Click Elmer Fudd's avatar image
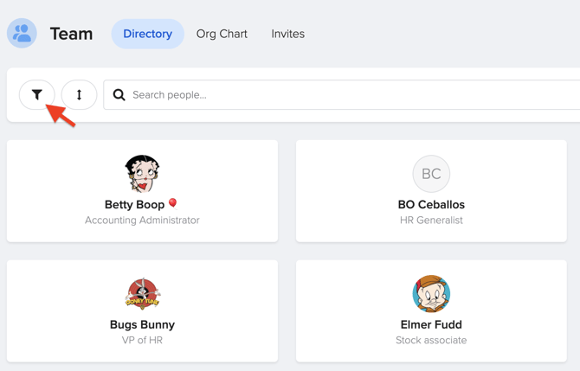The height and width of the screenshot is (371, 580). point(431,294)
